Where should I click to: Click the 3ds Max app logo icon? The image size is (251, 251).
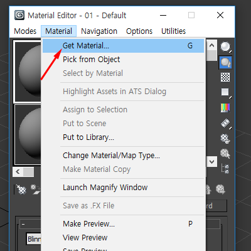click(x=19, y=15)
